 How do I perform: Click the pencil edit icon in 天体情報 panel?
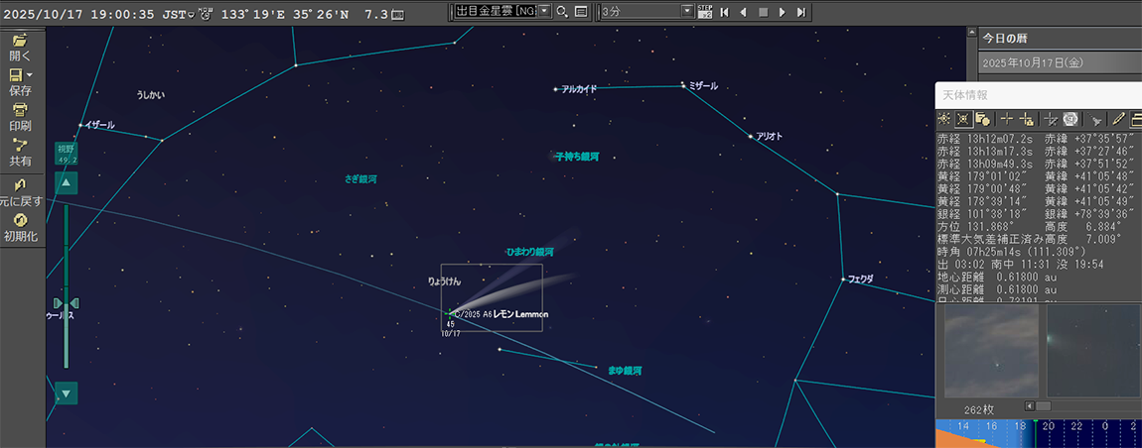point(1118,119)
